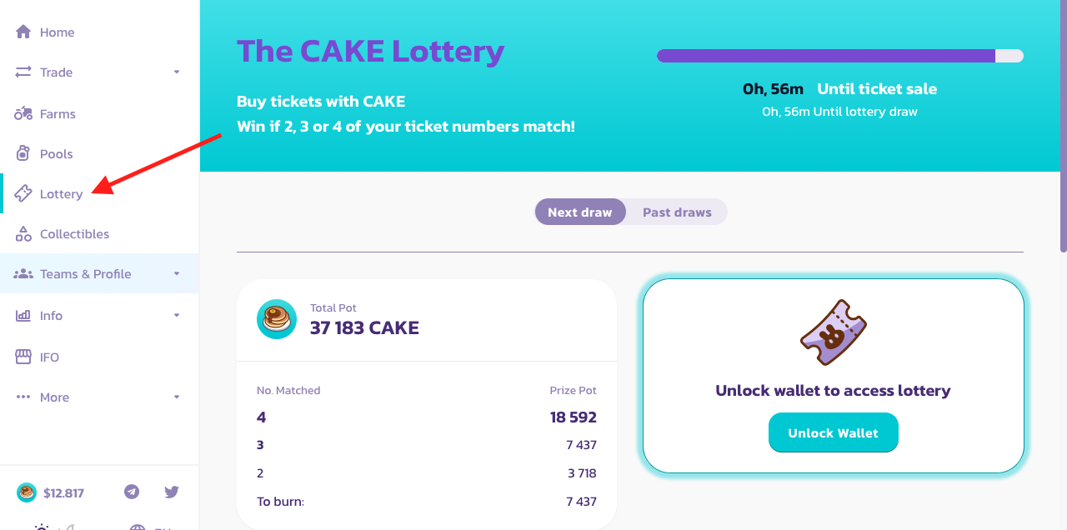
Task: Expand the Trade menu arrow
Action: click(177, 72)
